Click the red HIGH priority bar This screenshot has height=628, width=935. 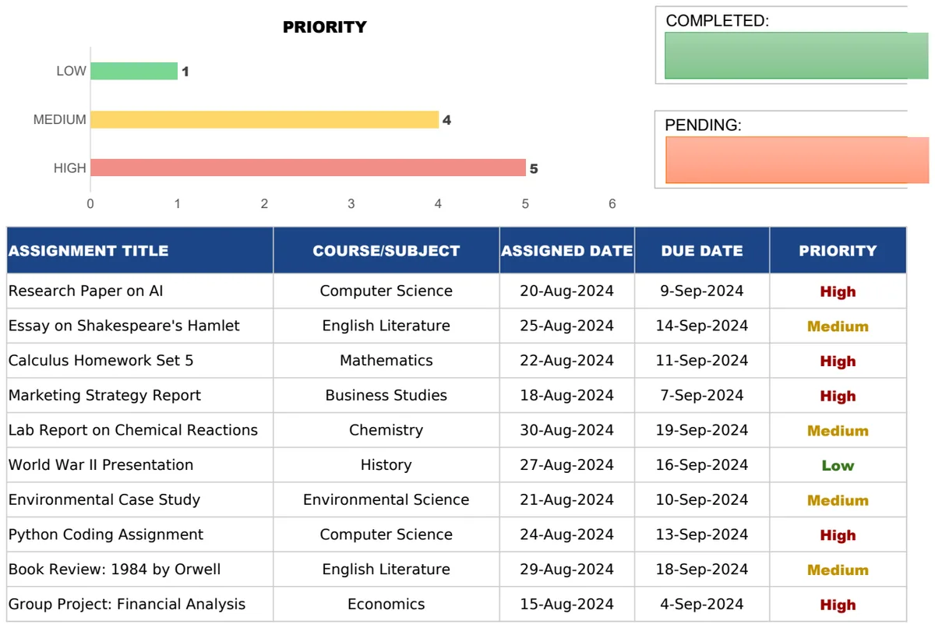(308, 168)
